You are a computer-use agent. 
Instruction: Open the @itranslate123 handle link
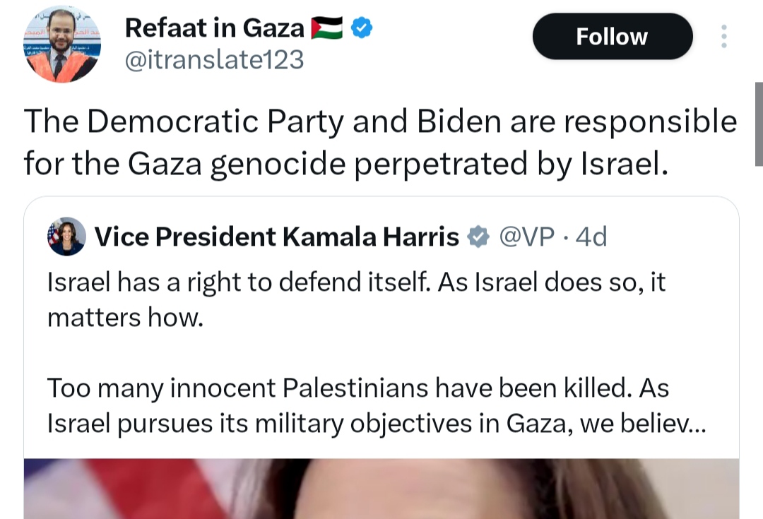coord(214,61)
